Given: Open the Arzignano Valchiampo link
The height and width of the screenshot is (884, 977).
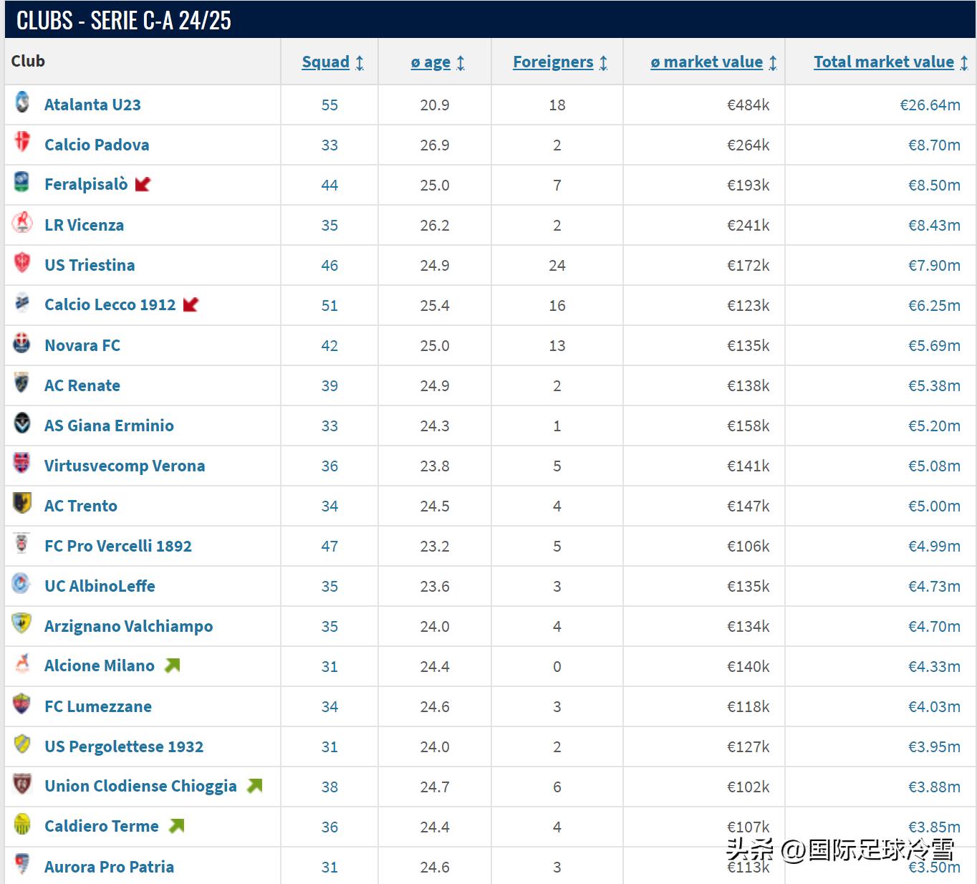Looking at the screenshot, I should (x=129, y=626).
